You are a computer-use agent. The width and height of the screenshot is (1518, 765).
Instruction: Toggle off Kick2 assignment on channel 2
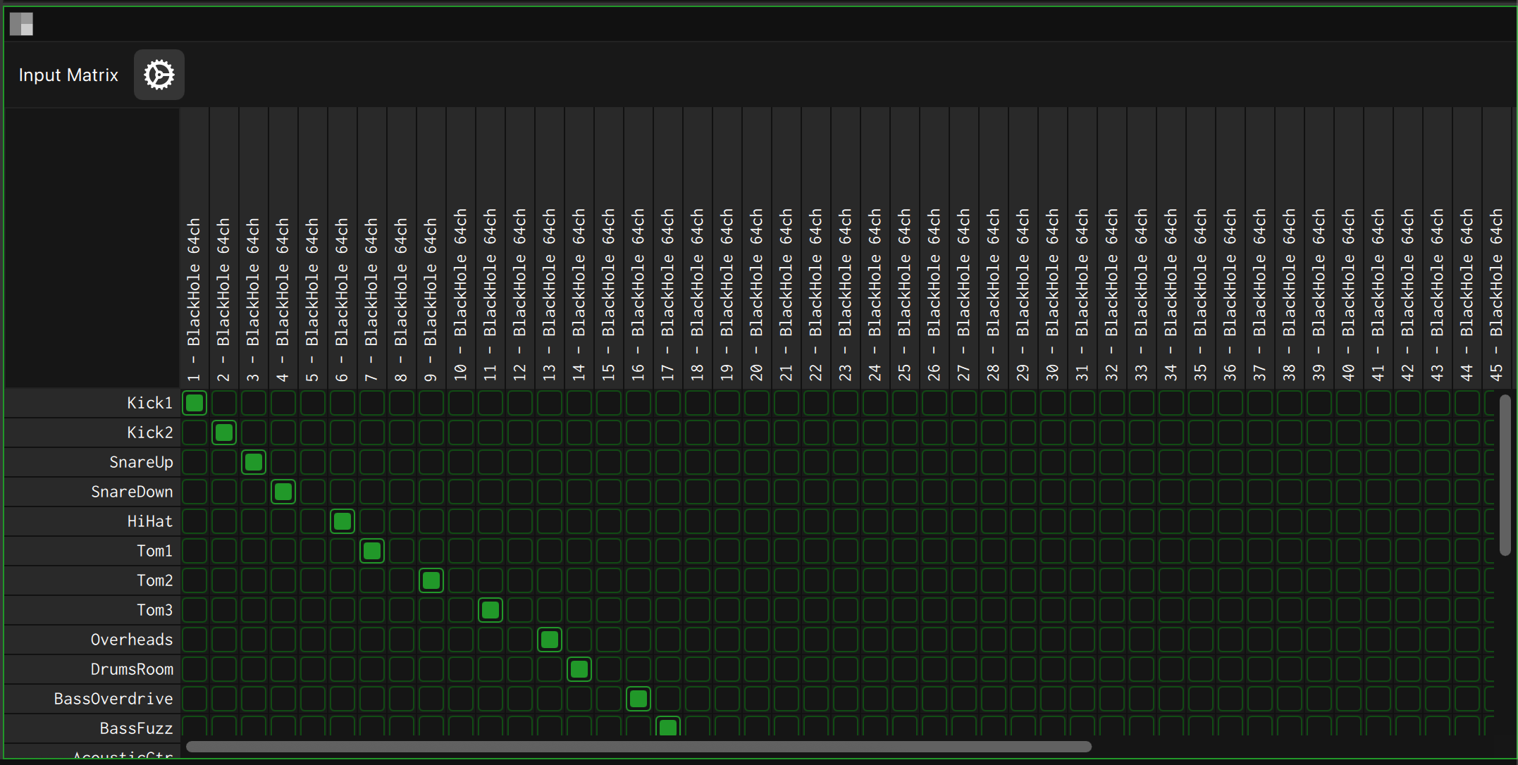coord(224,433)
